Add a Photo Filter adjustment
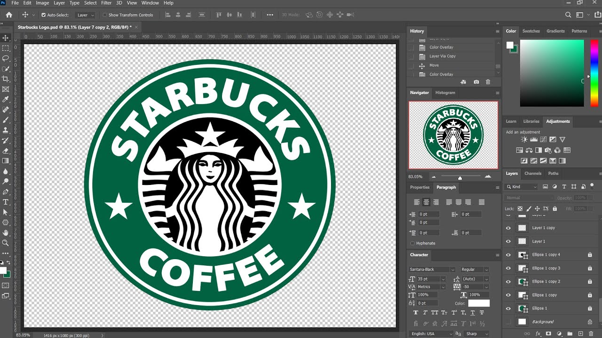The image size is (602, 338). pos(548,150)
